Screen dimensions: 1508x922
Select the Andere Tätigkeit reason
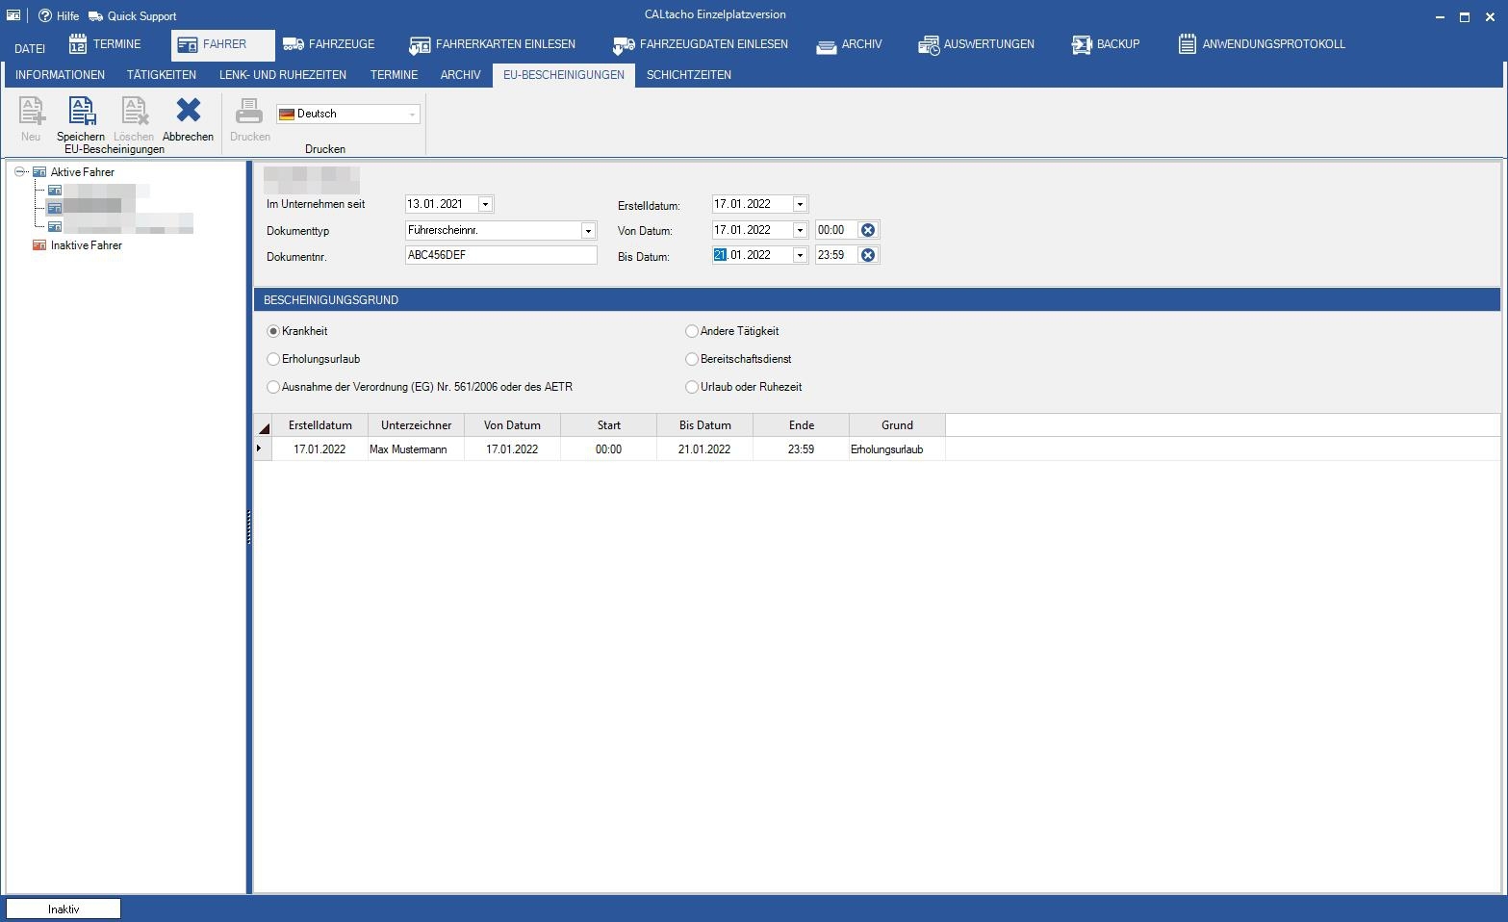point(692,331)
